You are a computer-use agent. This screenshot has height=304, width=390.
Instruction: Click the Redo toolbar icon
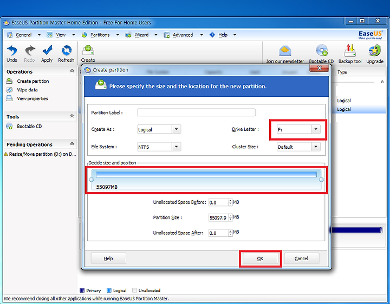(29, 54)
